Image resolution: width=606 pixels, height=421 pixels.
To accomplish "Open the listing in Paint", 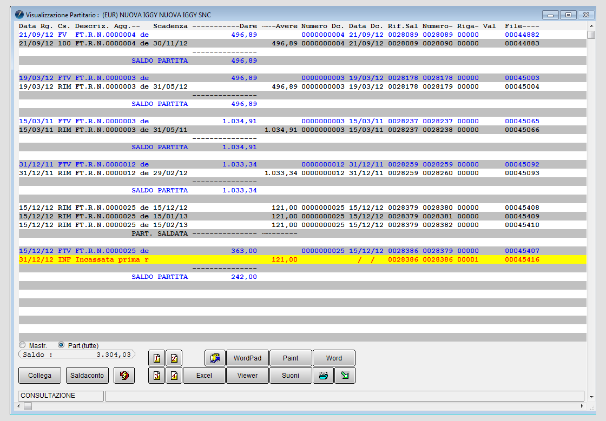I will point(291,358).
